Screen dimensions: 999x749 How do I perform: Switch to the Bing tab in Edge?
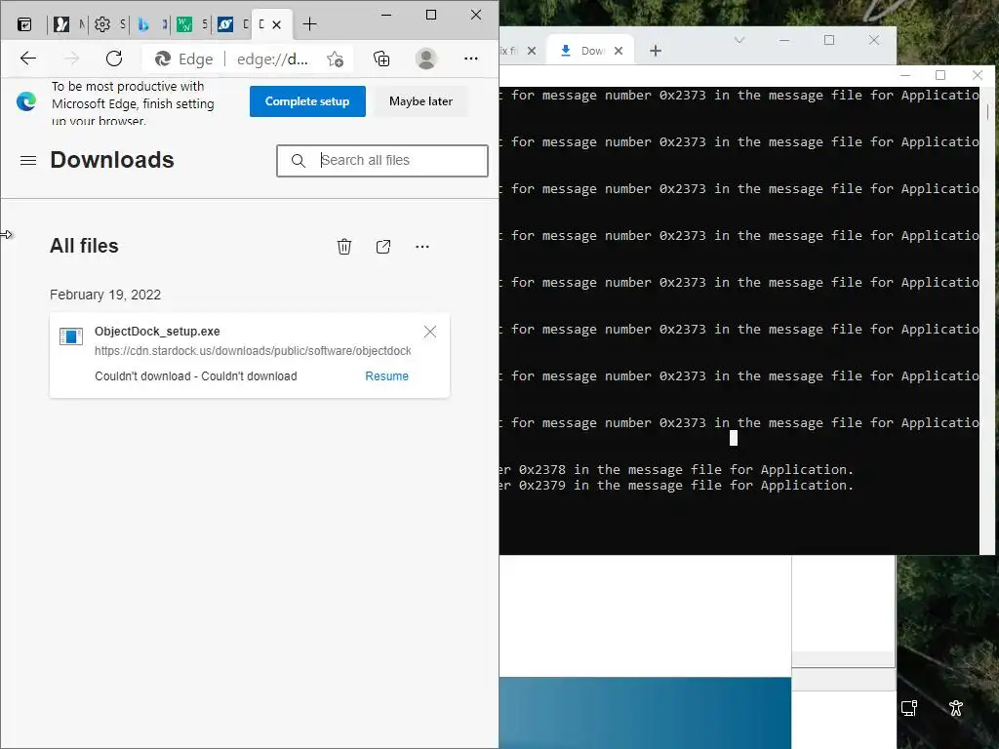pyautogui.click(x=143, y=24)
